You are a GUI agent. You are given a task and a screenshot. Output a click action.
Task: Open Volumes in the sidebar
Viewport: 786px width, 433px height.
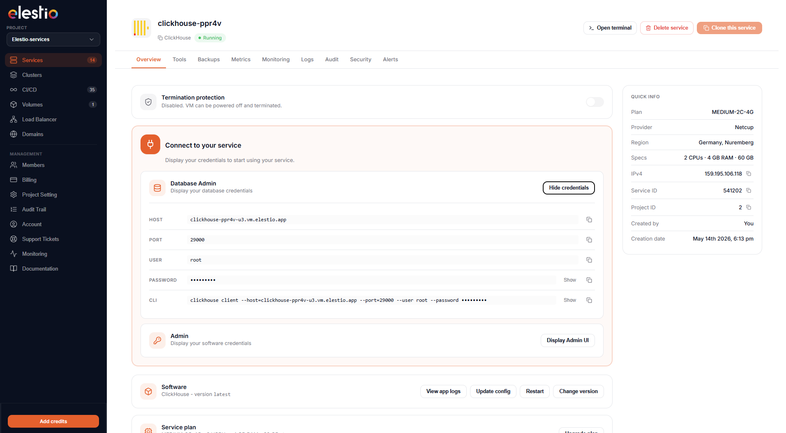point(53,104)
